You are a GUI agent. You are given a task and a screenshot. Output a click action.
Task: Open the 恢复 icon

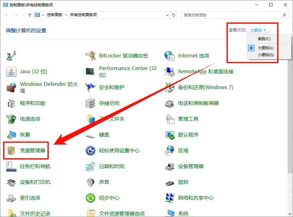11,135
